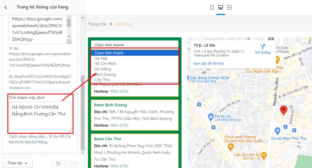Click the Tỉnh thành mặc định label

(27, 98)
